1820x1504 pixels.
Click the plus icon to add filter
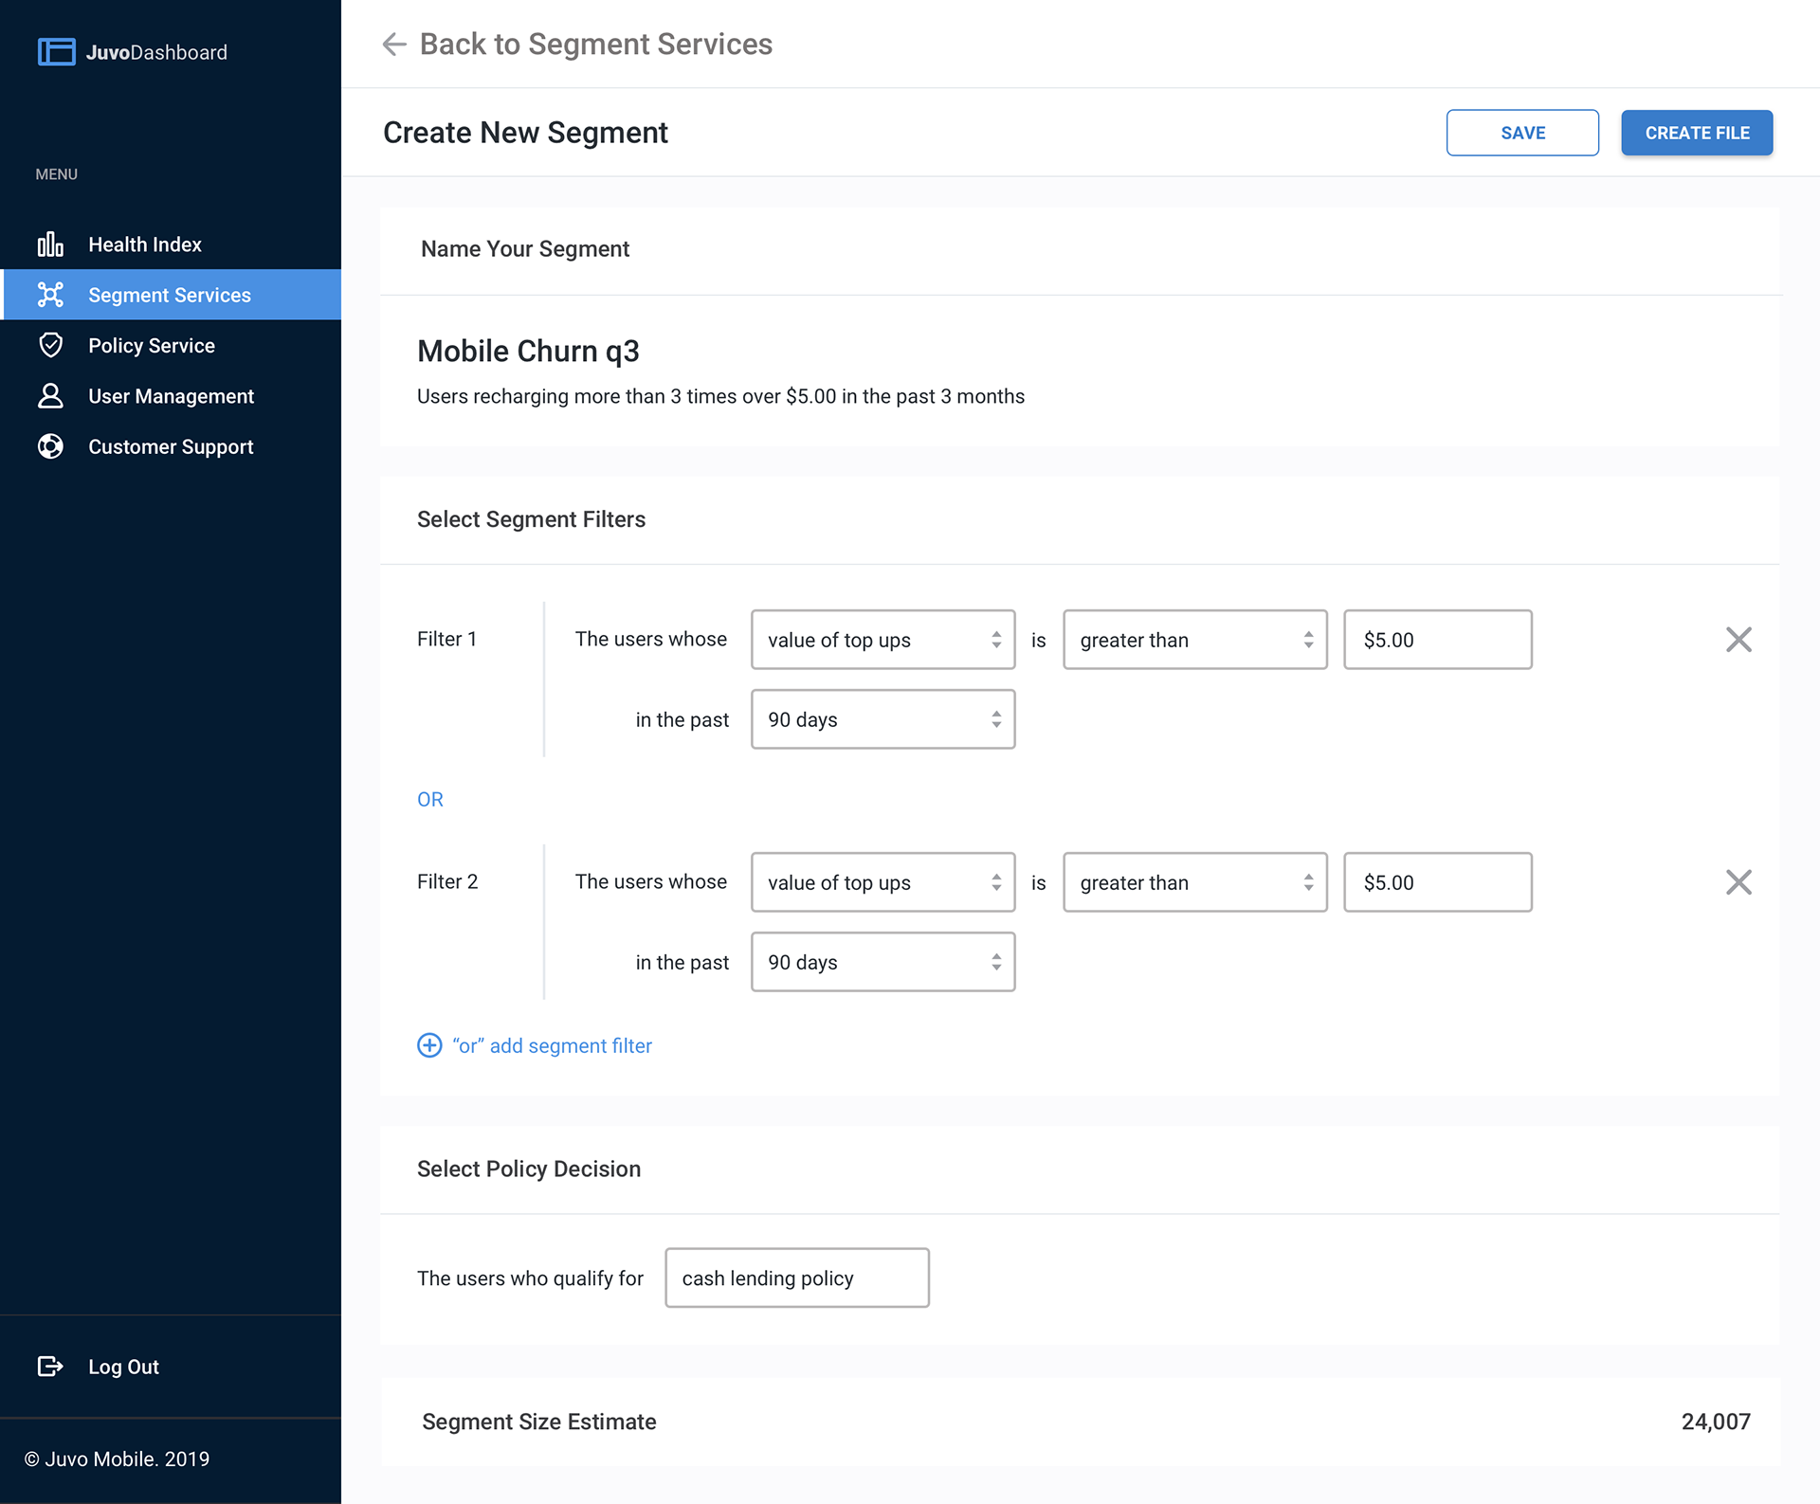click(429, 1045)
